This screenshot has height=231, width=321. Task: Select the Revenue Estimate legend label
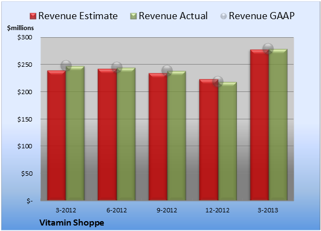point(78,16)
